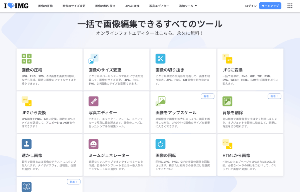Click the iLoveIMG logo

click(16, 6)
